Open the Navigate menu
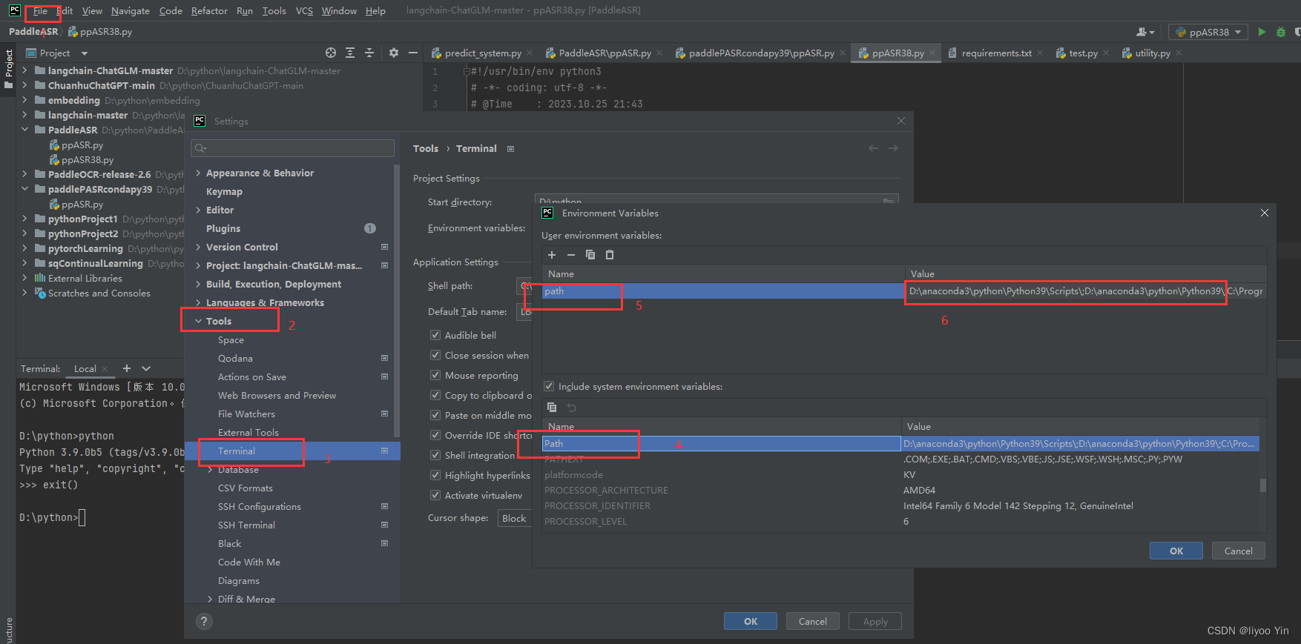The width and height of the screenshot is (1301, 644). pos(131,10)
